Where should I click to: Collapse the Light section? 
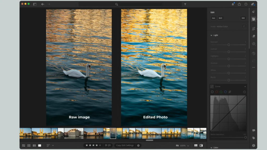pos(211,35)
